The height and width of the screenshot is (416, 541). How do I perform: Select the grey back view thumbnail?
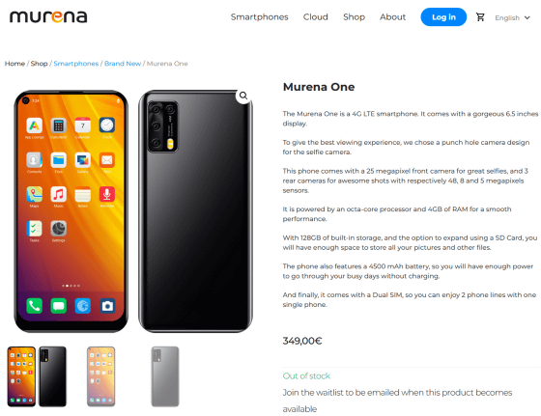165,376
